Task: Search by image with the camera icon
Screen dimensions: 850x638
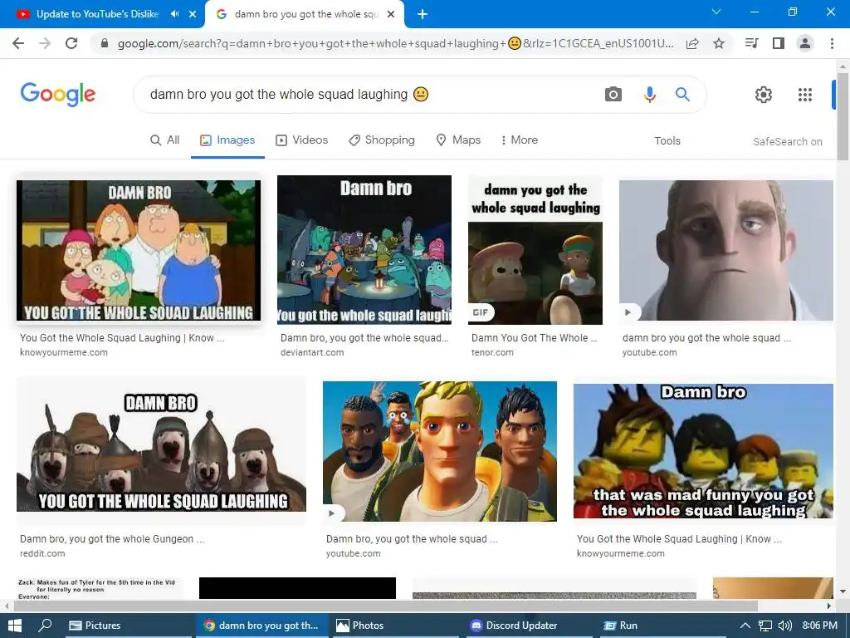Action: pos(613,95)
